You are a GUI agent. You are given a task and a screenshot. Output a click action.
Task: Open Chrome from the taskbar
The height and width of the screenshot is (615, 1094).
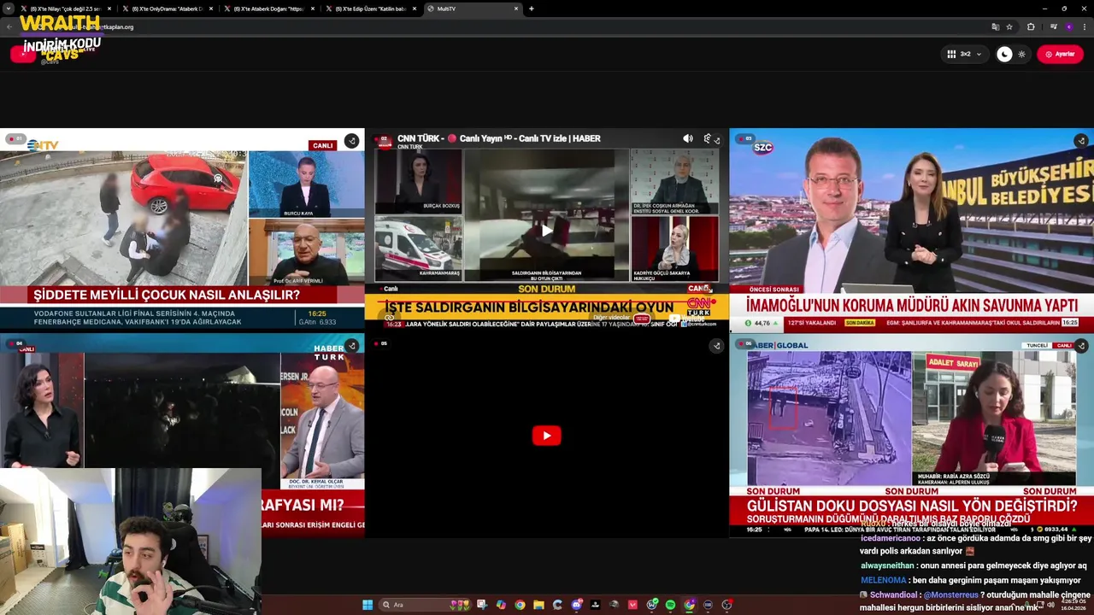(520, 605)
